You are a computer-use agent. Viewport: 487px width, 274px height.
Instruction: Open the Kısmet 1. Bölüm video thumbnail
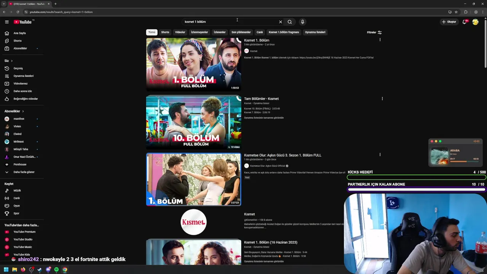click(194, 64)
